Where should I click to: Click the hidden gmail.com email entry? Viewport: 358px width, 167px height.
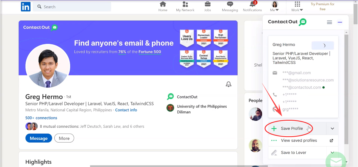coord(297,73)
